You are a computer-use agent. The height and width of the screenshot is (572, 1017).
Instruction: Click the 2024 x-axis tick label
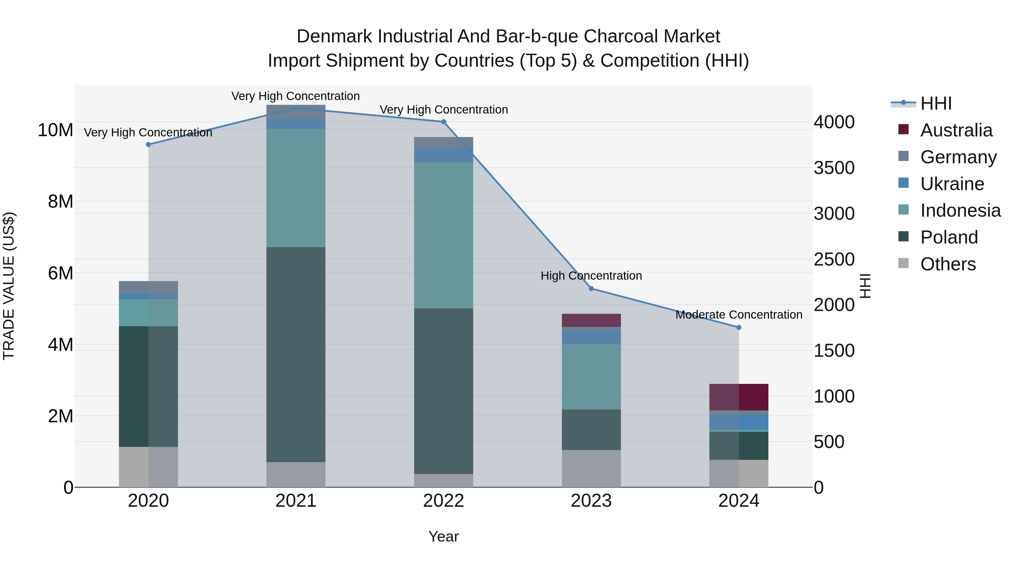pyautogui.click(x=739, y=501)
